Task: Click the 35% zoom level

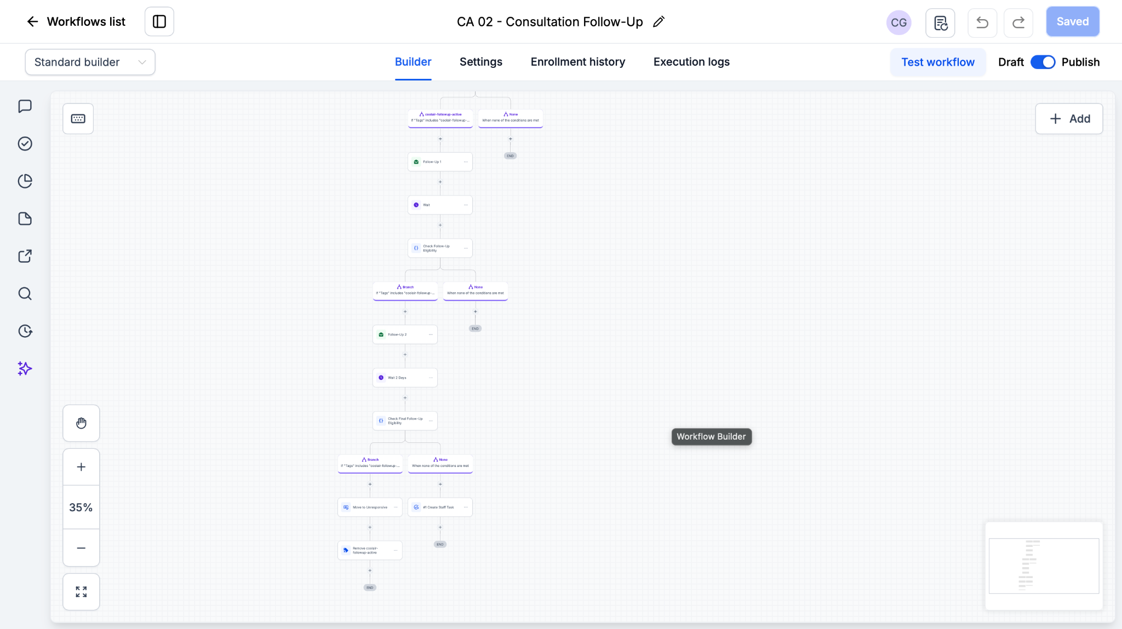Action: click(x=81, y=507)
